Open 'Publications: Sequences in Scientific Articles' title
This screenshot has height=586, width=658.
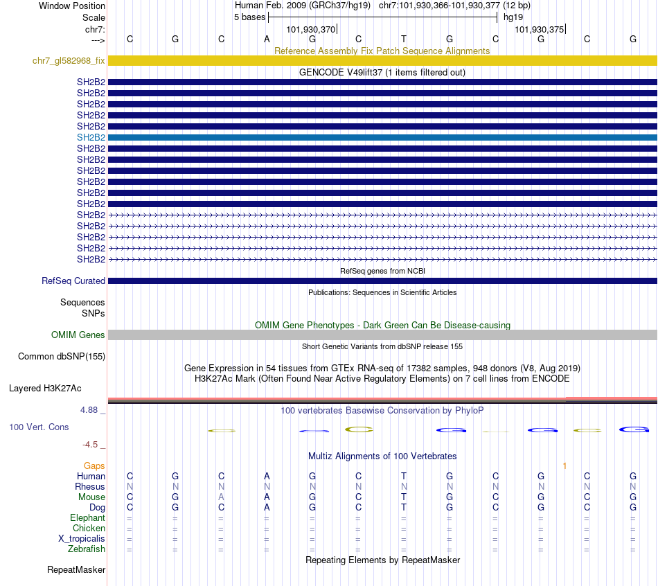382,292
